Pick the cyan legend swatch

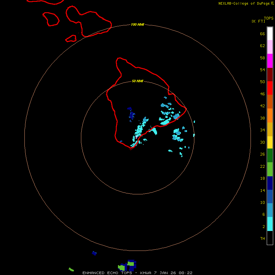coord(270,224)
